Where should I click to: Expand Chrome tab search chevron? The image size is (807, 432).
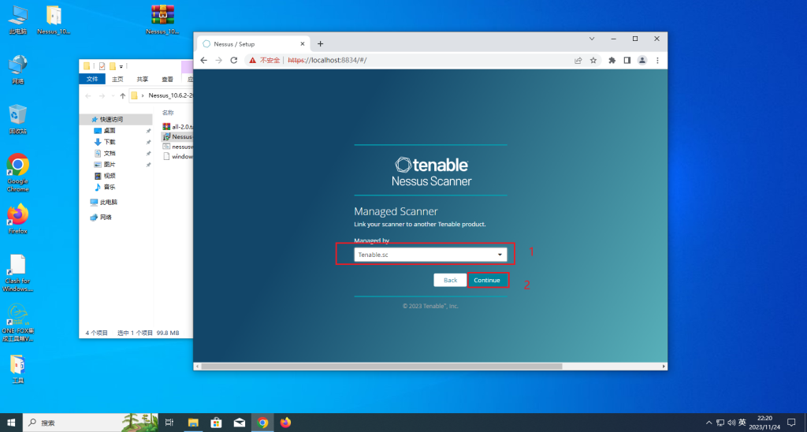[592, 38]
